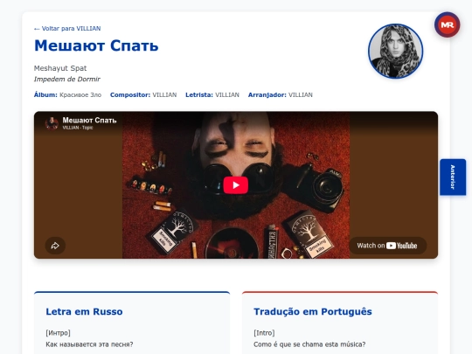The image size is (472, 354).
Task: Click the VILLIAN channel avatar in video header
Action: pyautogui.click(x=52, y=123)
